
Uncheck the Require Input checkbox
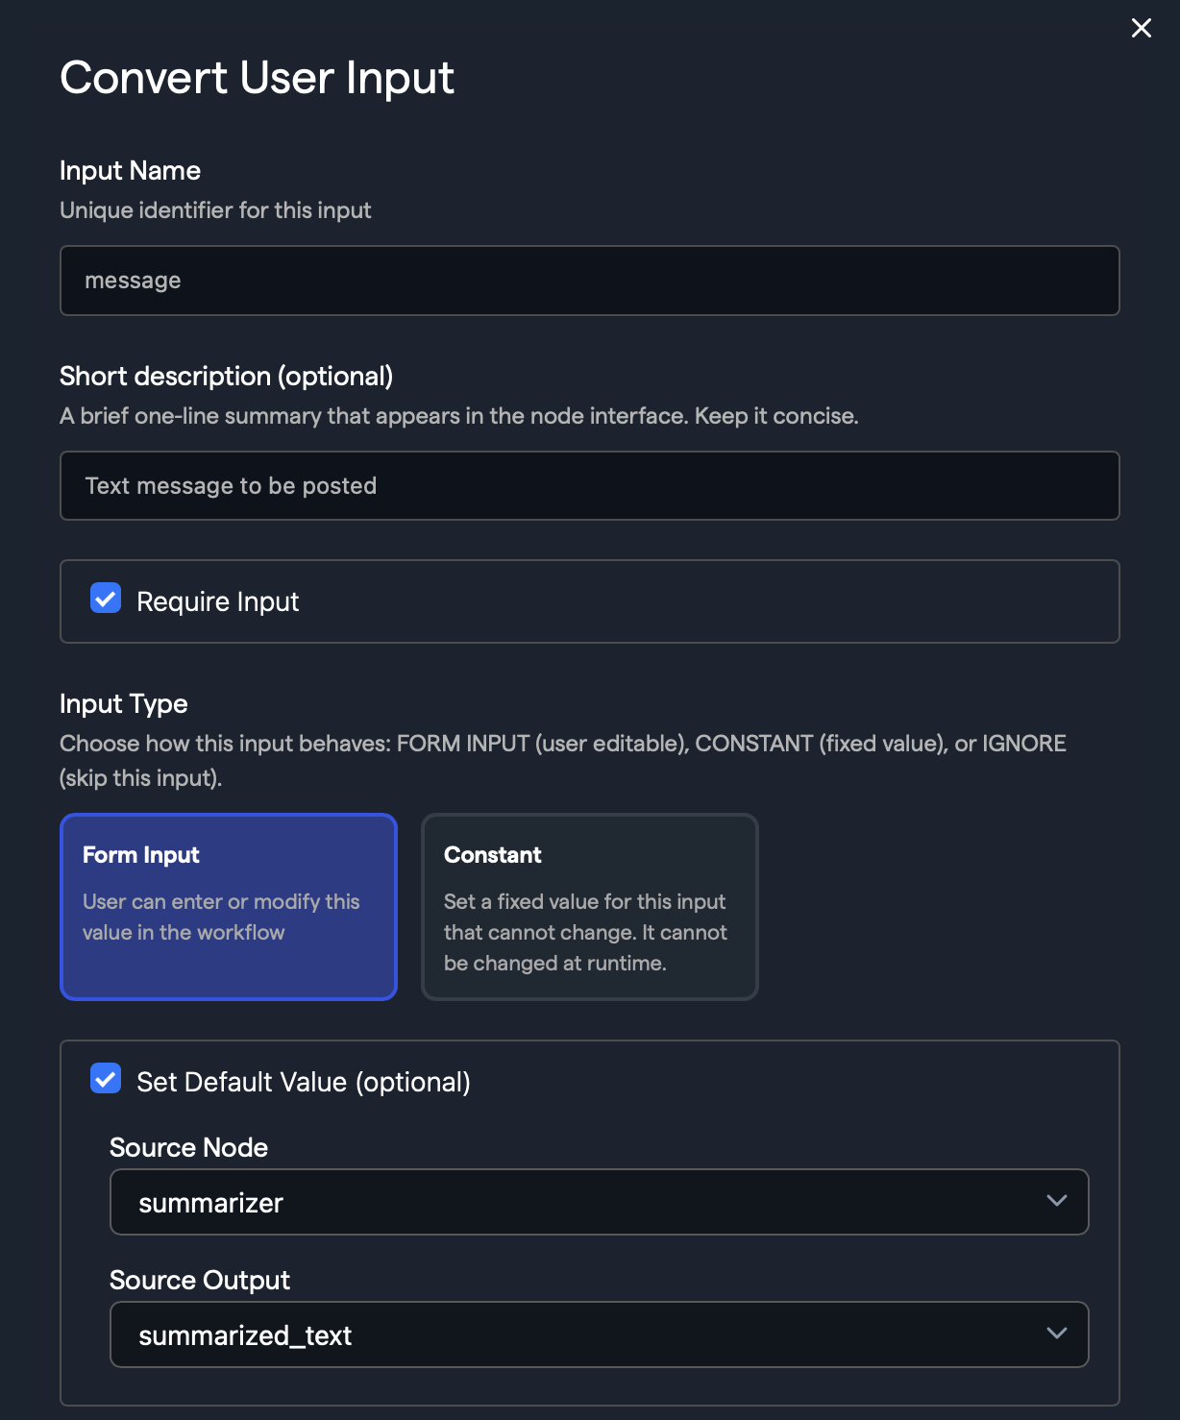coord(106,599)
